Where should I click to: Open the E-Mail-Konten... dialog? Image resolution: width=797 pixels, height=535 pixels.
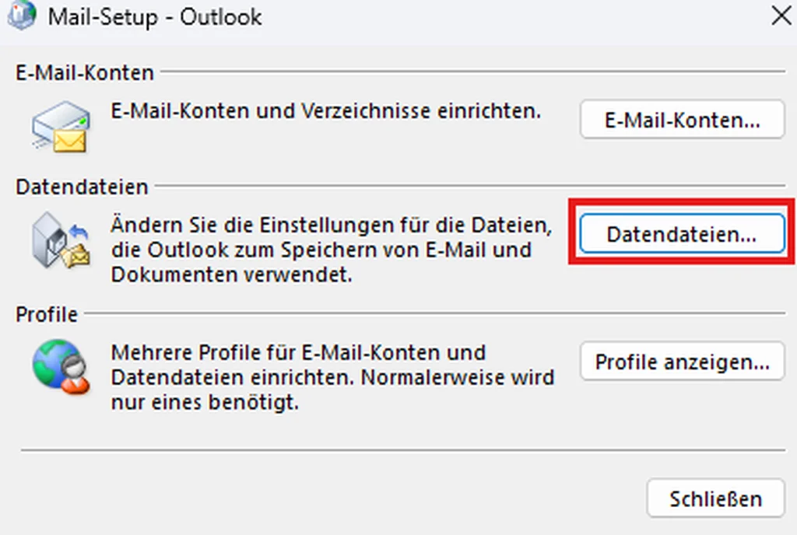(x=682, y=121)
